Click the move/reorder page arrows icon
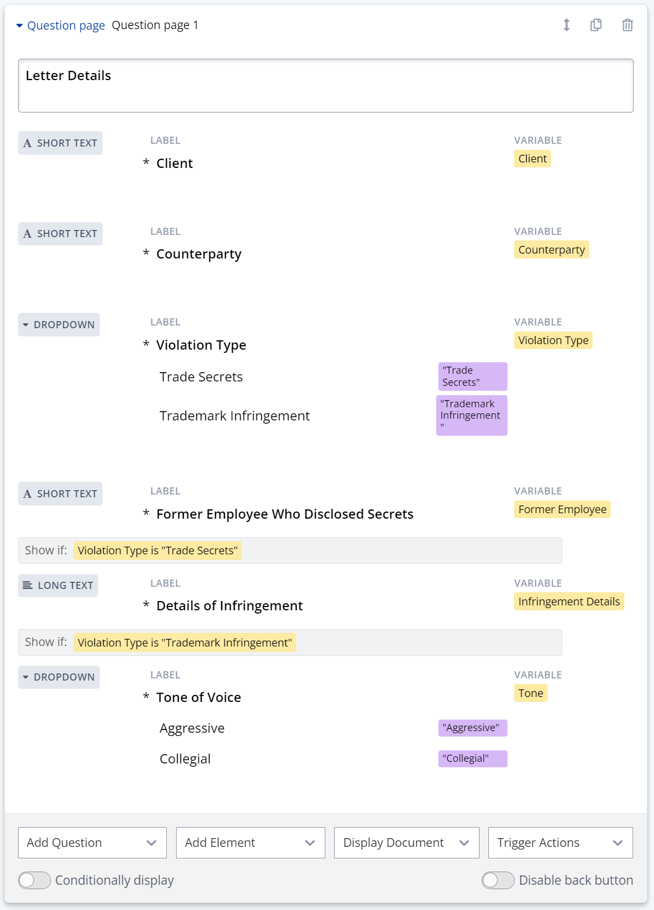 coord(566,25)
